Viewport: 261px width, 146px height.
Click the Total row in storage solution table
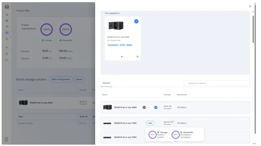[x=56, y=117]
